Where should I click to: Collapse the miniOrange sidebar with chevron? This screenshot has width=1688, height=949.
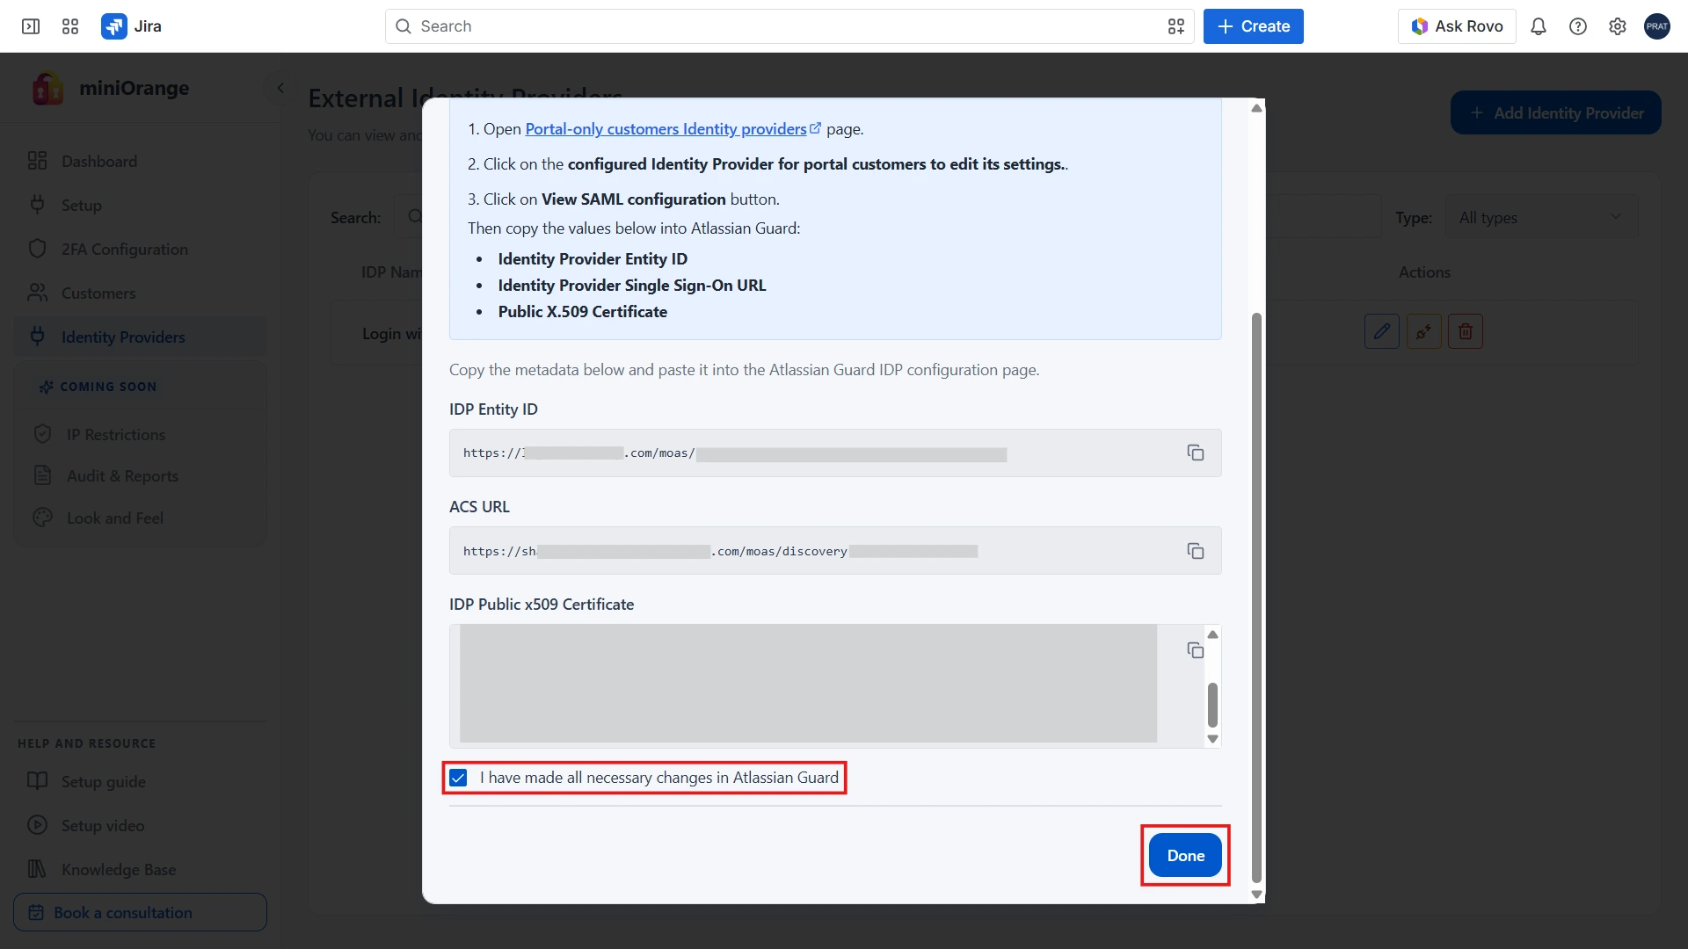tap(280, 88)
